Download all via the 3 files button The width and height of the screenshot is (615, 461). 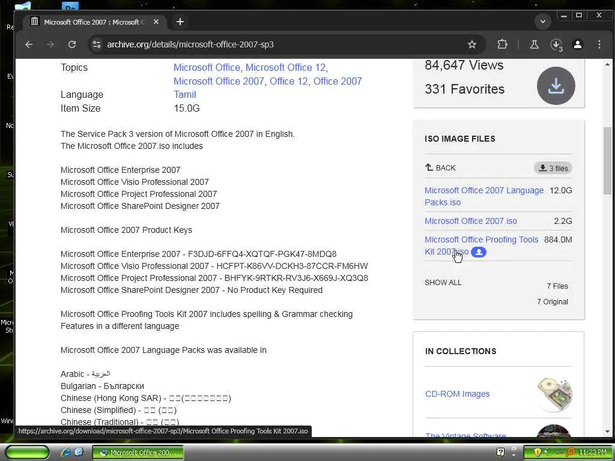pyautogui.click(x=553, y=168)
